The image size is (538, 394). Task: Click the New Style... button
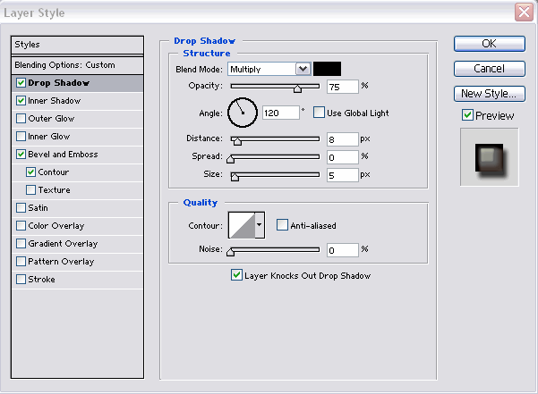pyautogui.click(x=490, y=94)
